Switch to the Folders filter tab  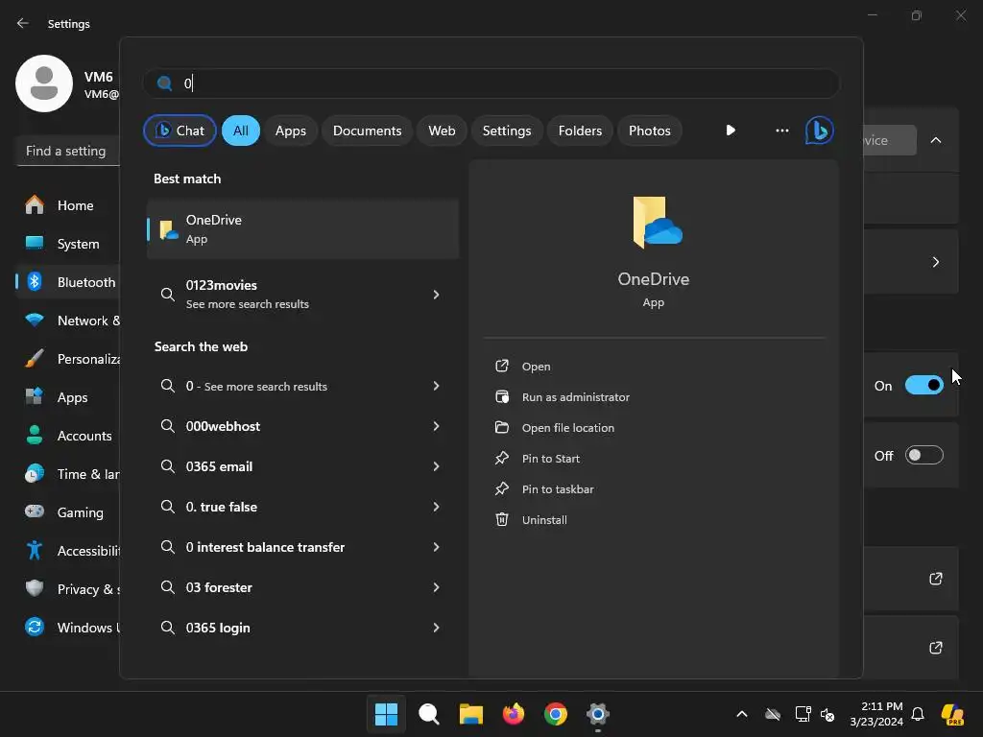point(580,131)
